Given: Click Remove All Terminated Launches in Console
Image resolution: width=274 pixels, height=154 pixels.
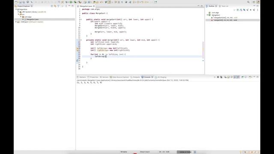Looking at the screenshot, I should [221, 77].
